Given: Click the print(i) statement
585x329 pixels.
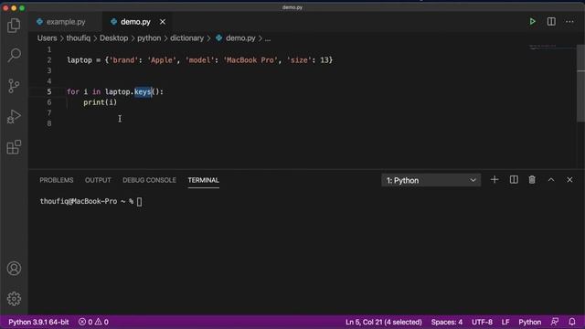Looking at the screenshot, I should 100,102.
